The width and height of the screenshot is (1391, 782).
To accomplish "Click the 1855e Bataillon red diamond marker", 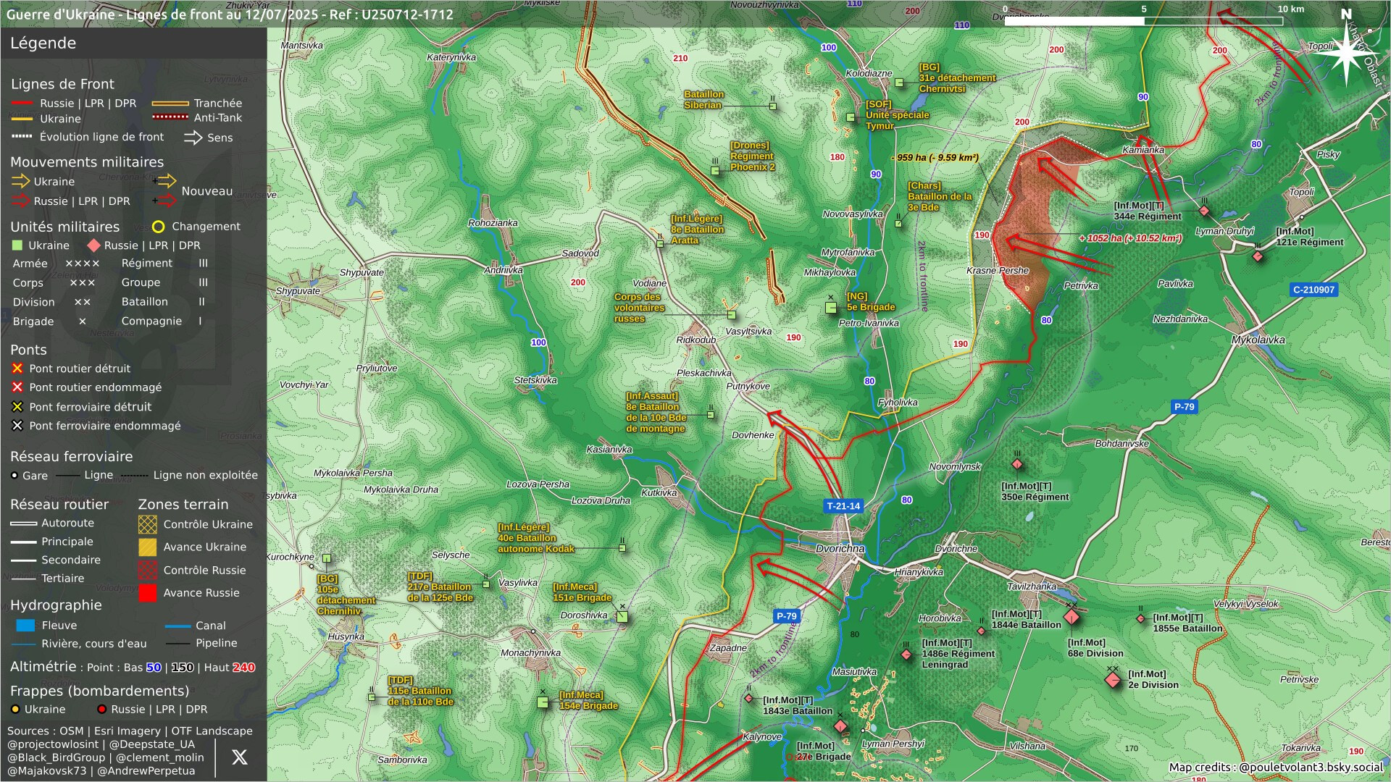I will [1140, 619].
